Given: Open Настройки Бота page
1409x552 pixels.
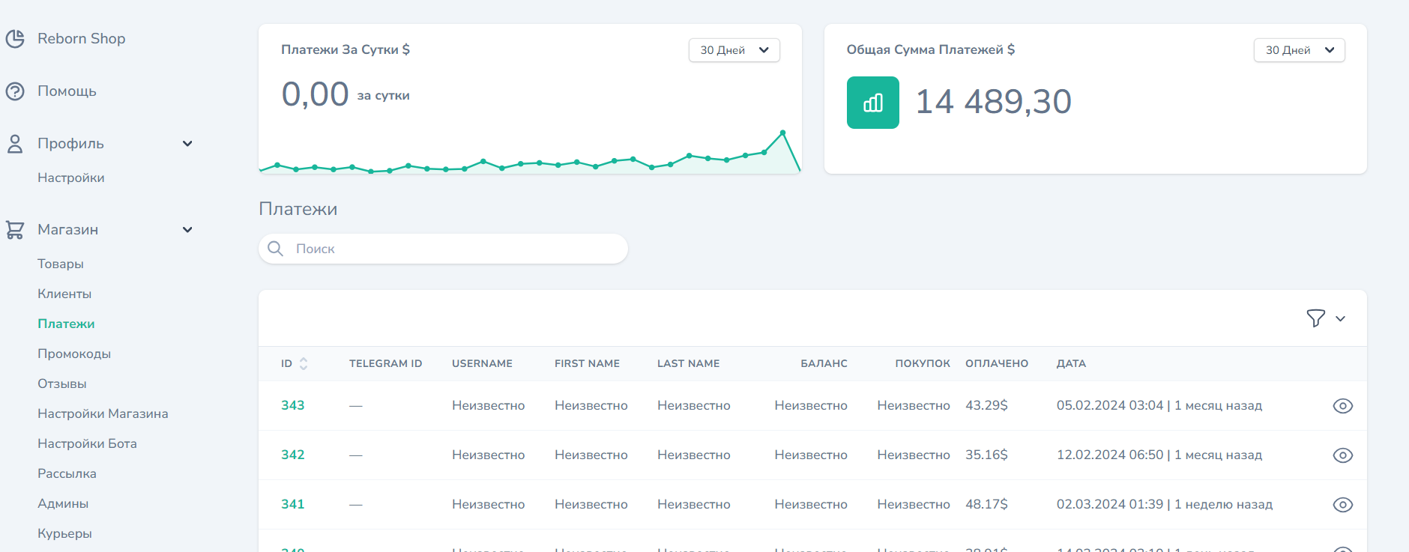Looking at the screenshot, I should tap(87, 443).
